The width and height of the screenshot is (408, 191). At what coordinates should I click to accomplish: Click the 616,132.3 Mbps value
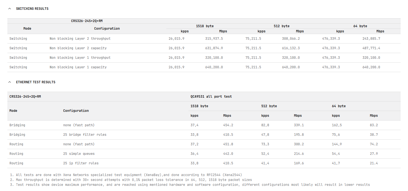pos(291,48)
